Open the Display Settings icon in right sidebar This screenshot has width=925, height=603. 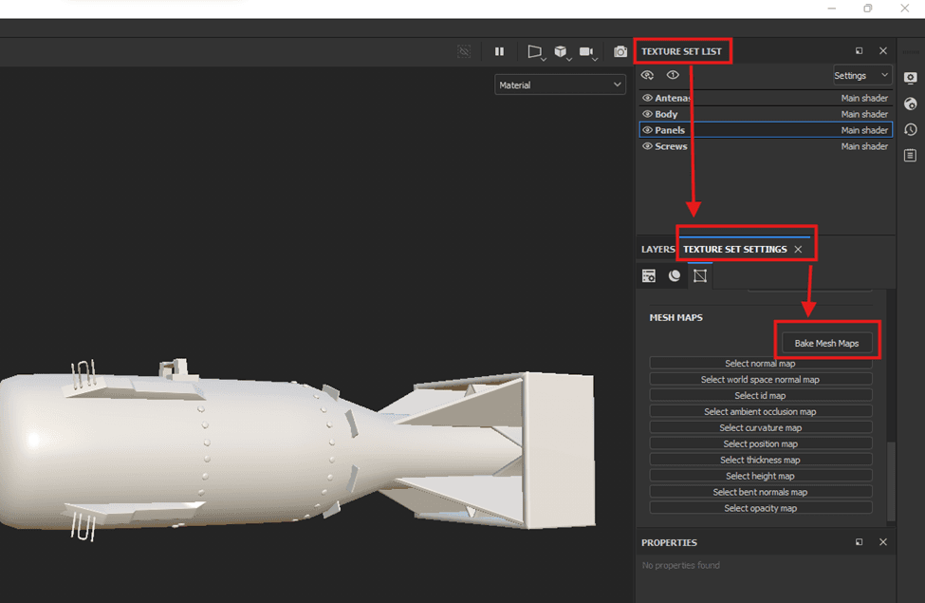pyautogui.click(x=911, y=77)
